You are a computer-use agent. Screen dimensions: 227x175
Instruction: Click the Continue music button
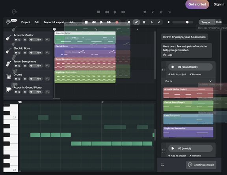click(201, 165)
